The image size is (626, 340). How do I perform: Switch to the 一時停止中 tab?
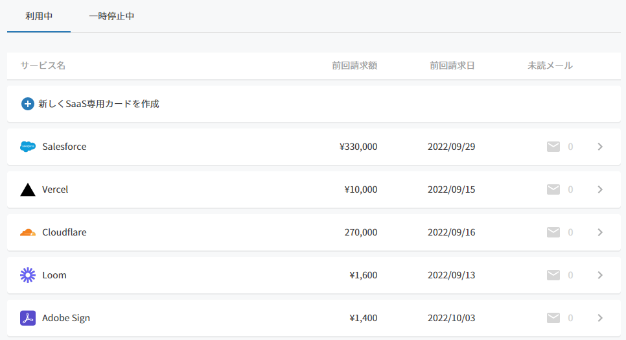pyautogui.click(x=111, y=16)
